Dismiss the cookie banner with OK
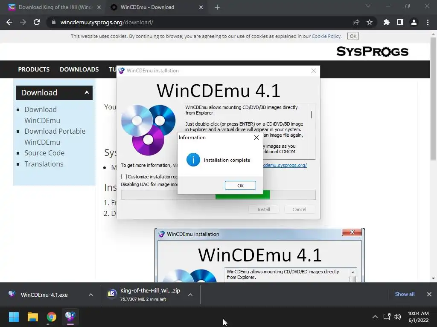This screenshot has width=437, height=327. click(353, 36)
